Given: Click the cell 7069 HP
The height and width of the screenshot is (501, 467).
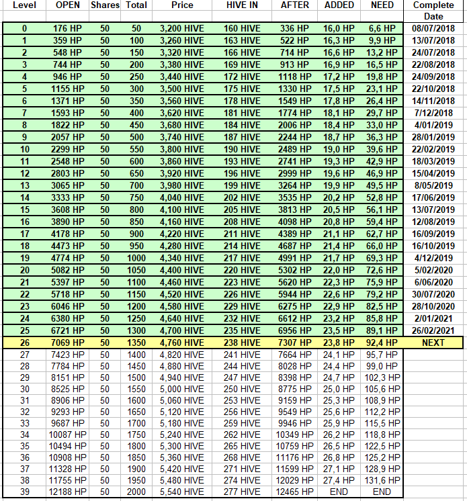Looking at the screenshot, I should 67,343.
